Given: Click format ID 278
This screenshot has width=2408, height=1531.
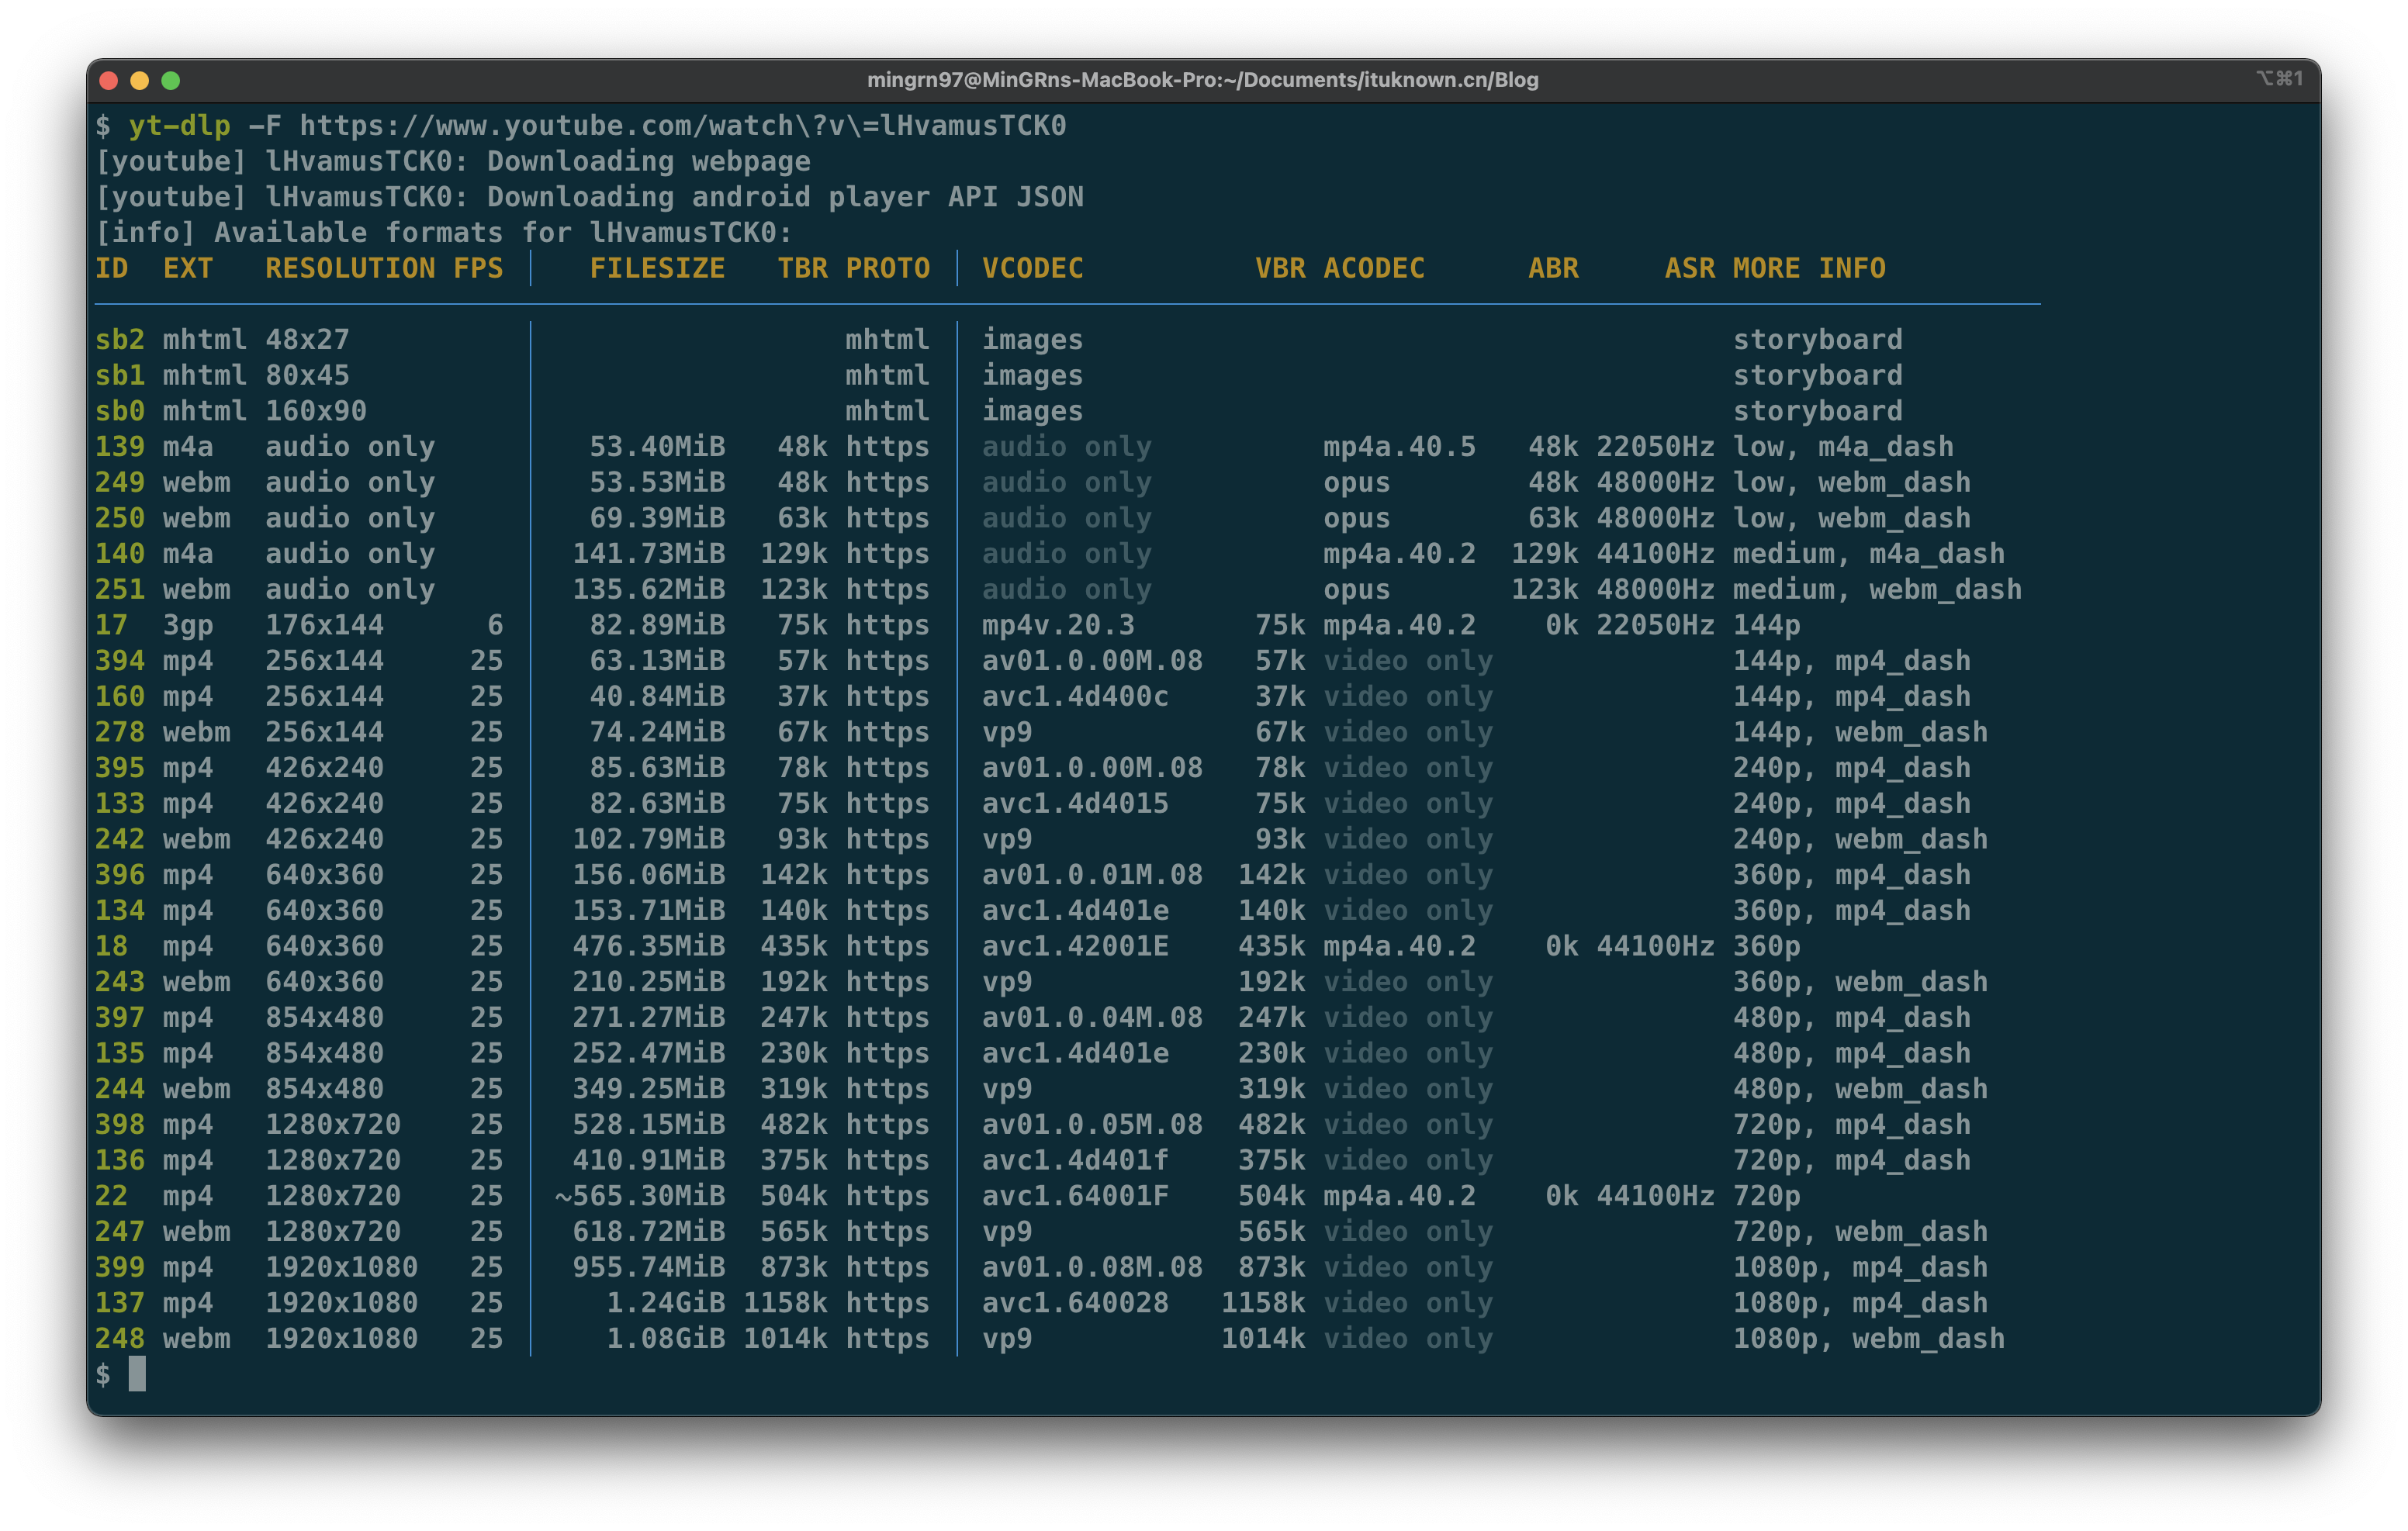Looking at the screenshot, I should click(120, 732).
